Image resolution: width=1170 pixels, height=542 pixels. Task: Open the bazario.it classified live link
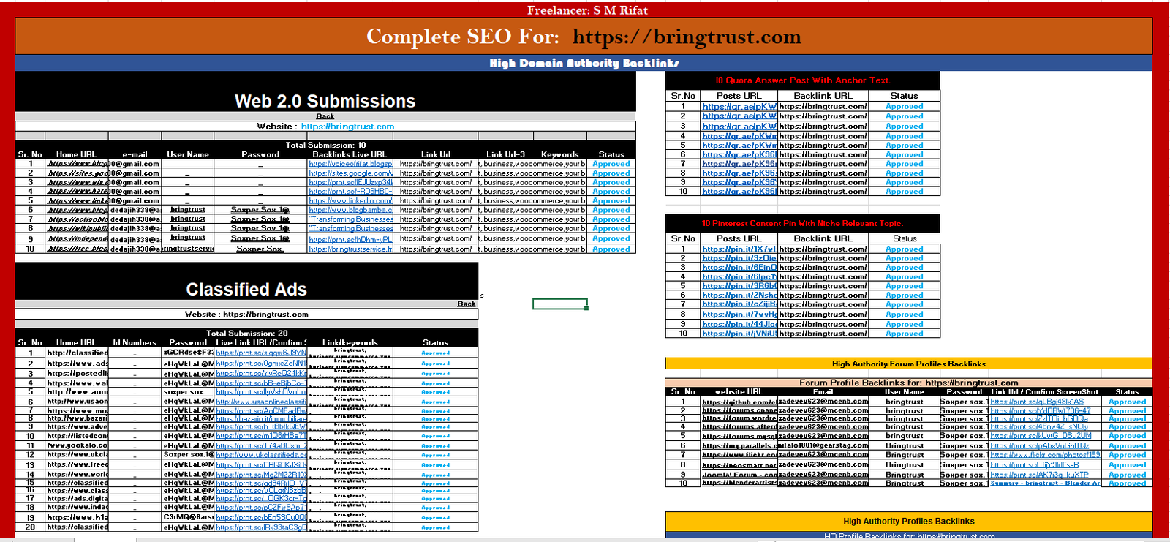coord(261,418)
